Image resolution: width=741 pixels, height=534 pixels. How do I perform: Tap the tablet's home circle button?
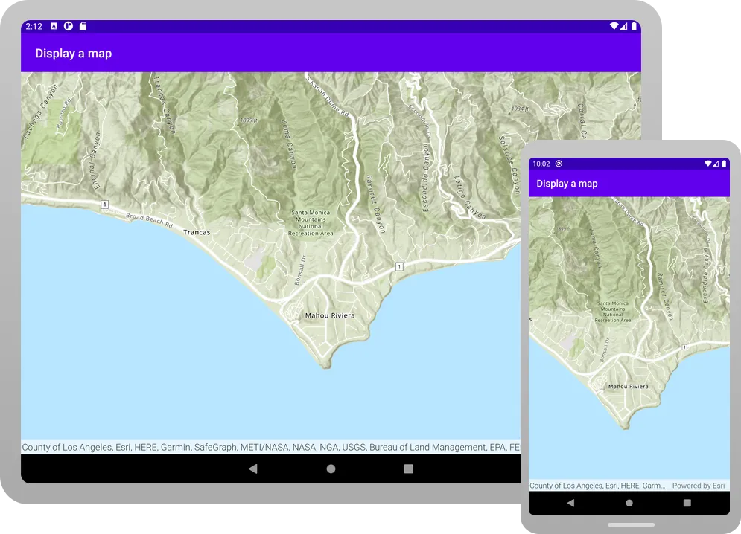[x=331, y=469]
